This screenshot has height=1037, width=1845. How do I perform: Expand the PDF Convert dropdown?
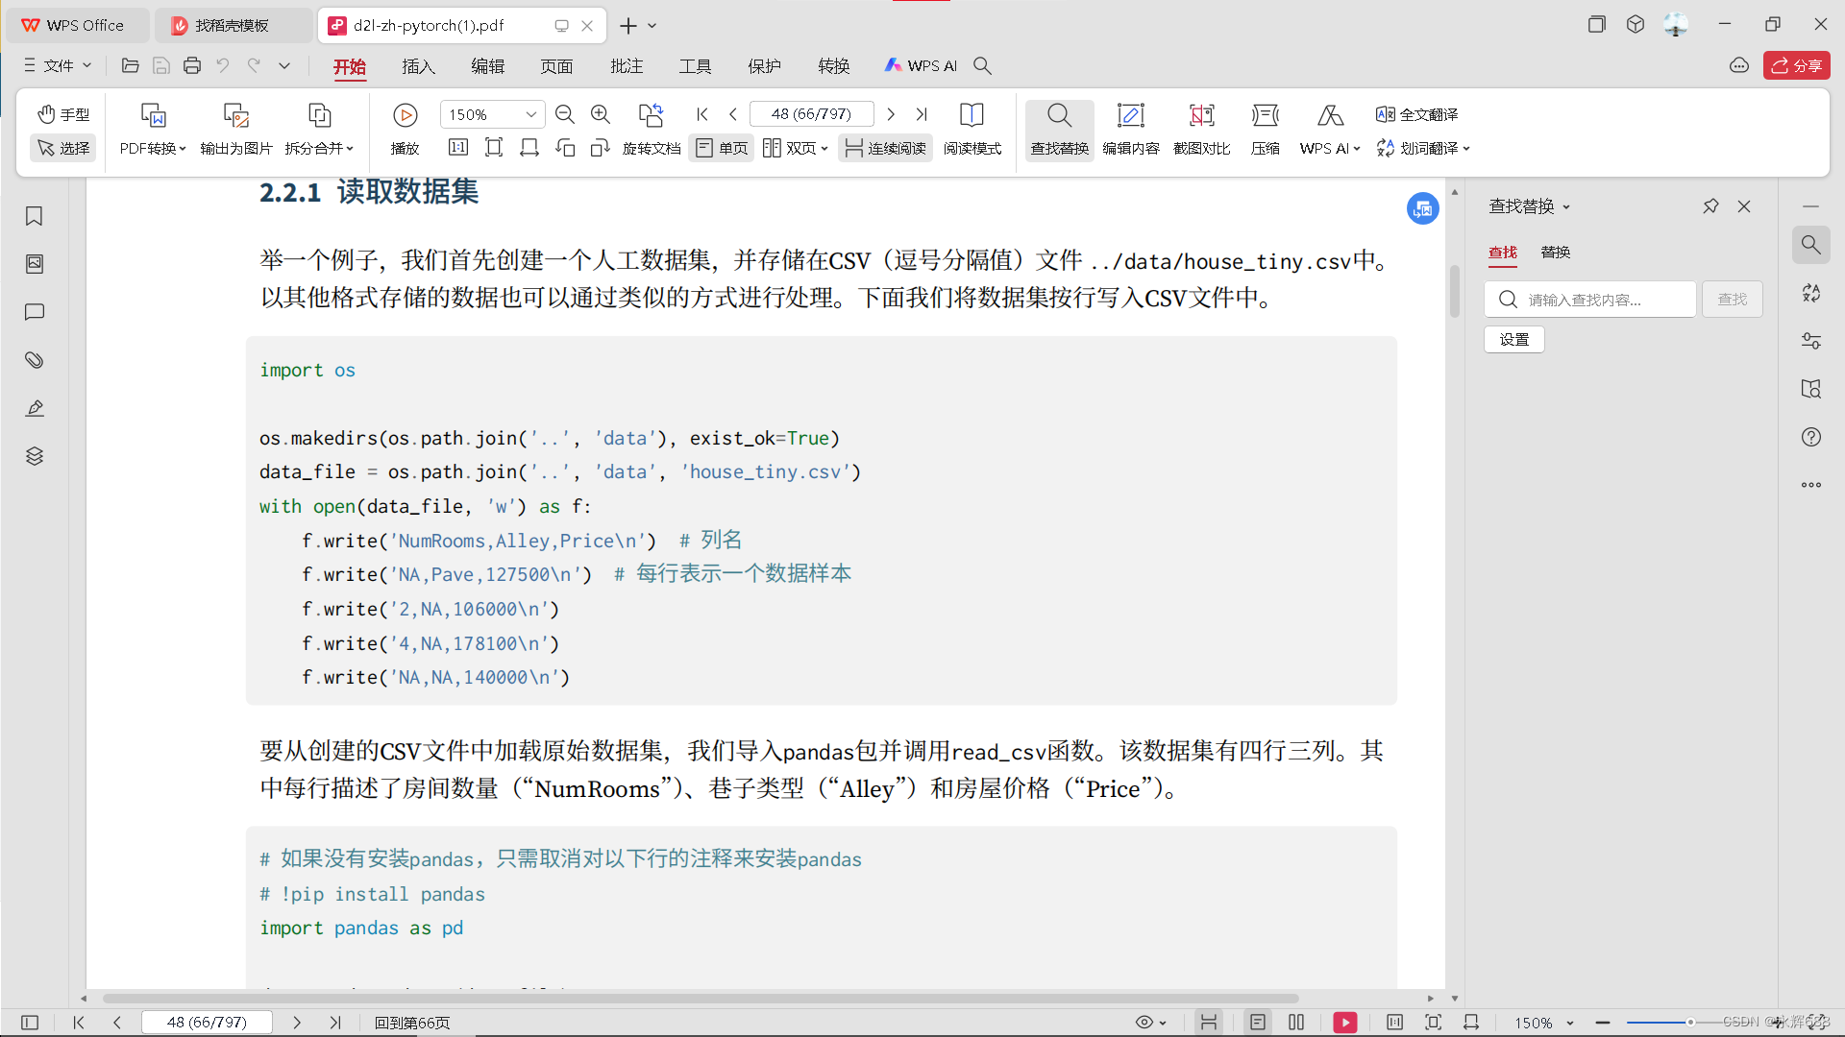[x=153, y=148]
